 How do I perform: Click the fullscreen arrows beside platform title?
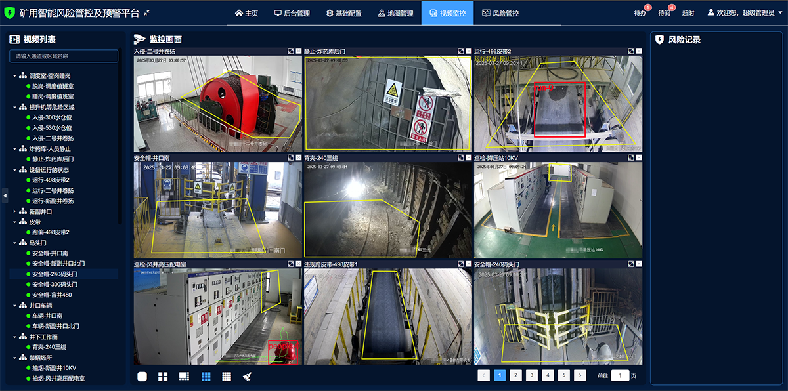coord(147,13)
